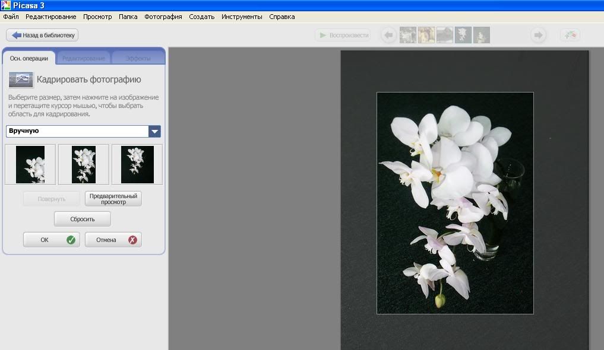604x350 pixels.
Task: Select the white orchid thumbnail in filmstrip
Action: coord(463,36)
